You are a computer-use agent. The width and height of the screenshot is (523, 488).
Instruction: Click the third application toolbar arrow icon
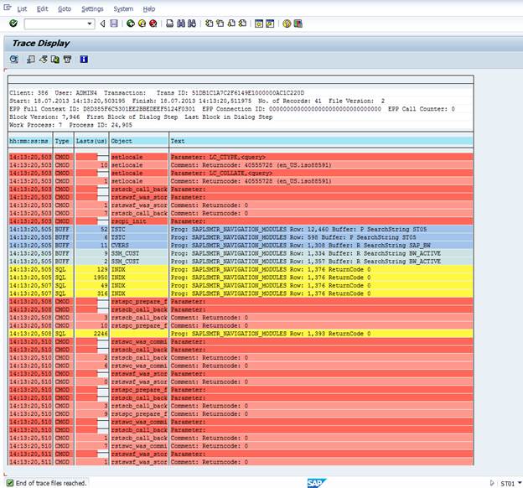point(43,60)
